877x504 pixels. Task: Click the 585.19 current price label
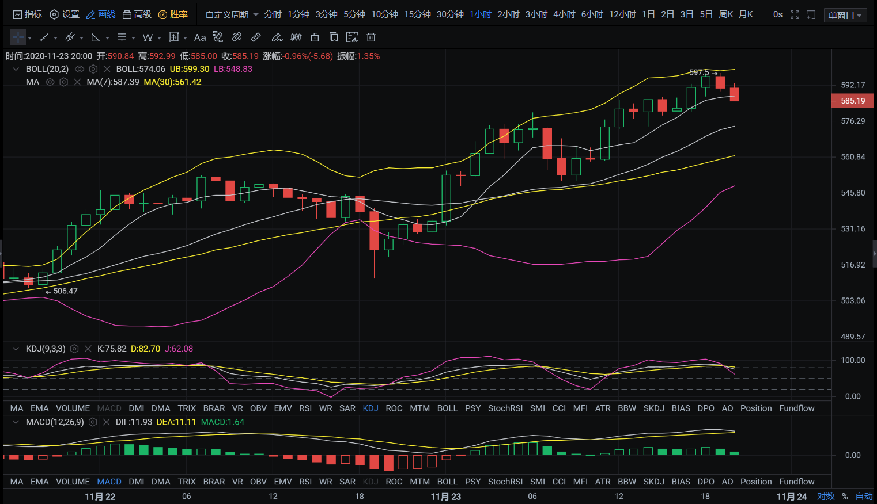(x=852, y=101)
